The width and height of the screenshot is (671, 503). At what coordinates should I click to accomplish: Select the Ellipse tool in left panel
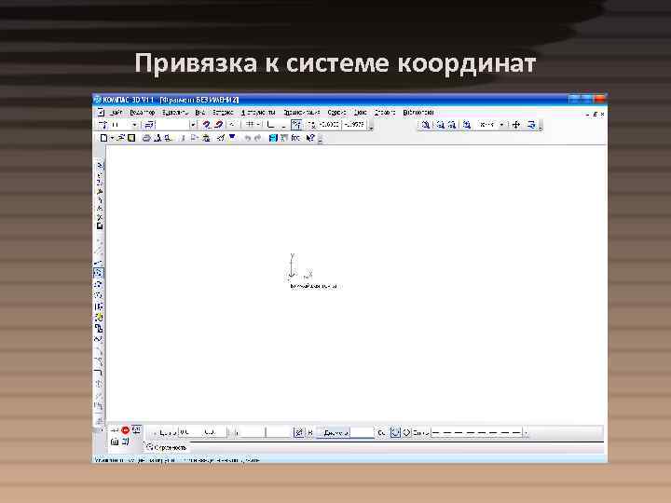[x=99, y=295]
